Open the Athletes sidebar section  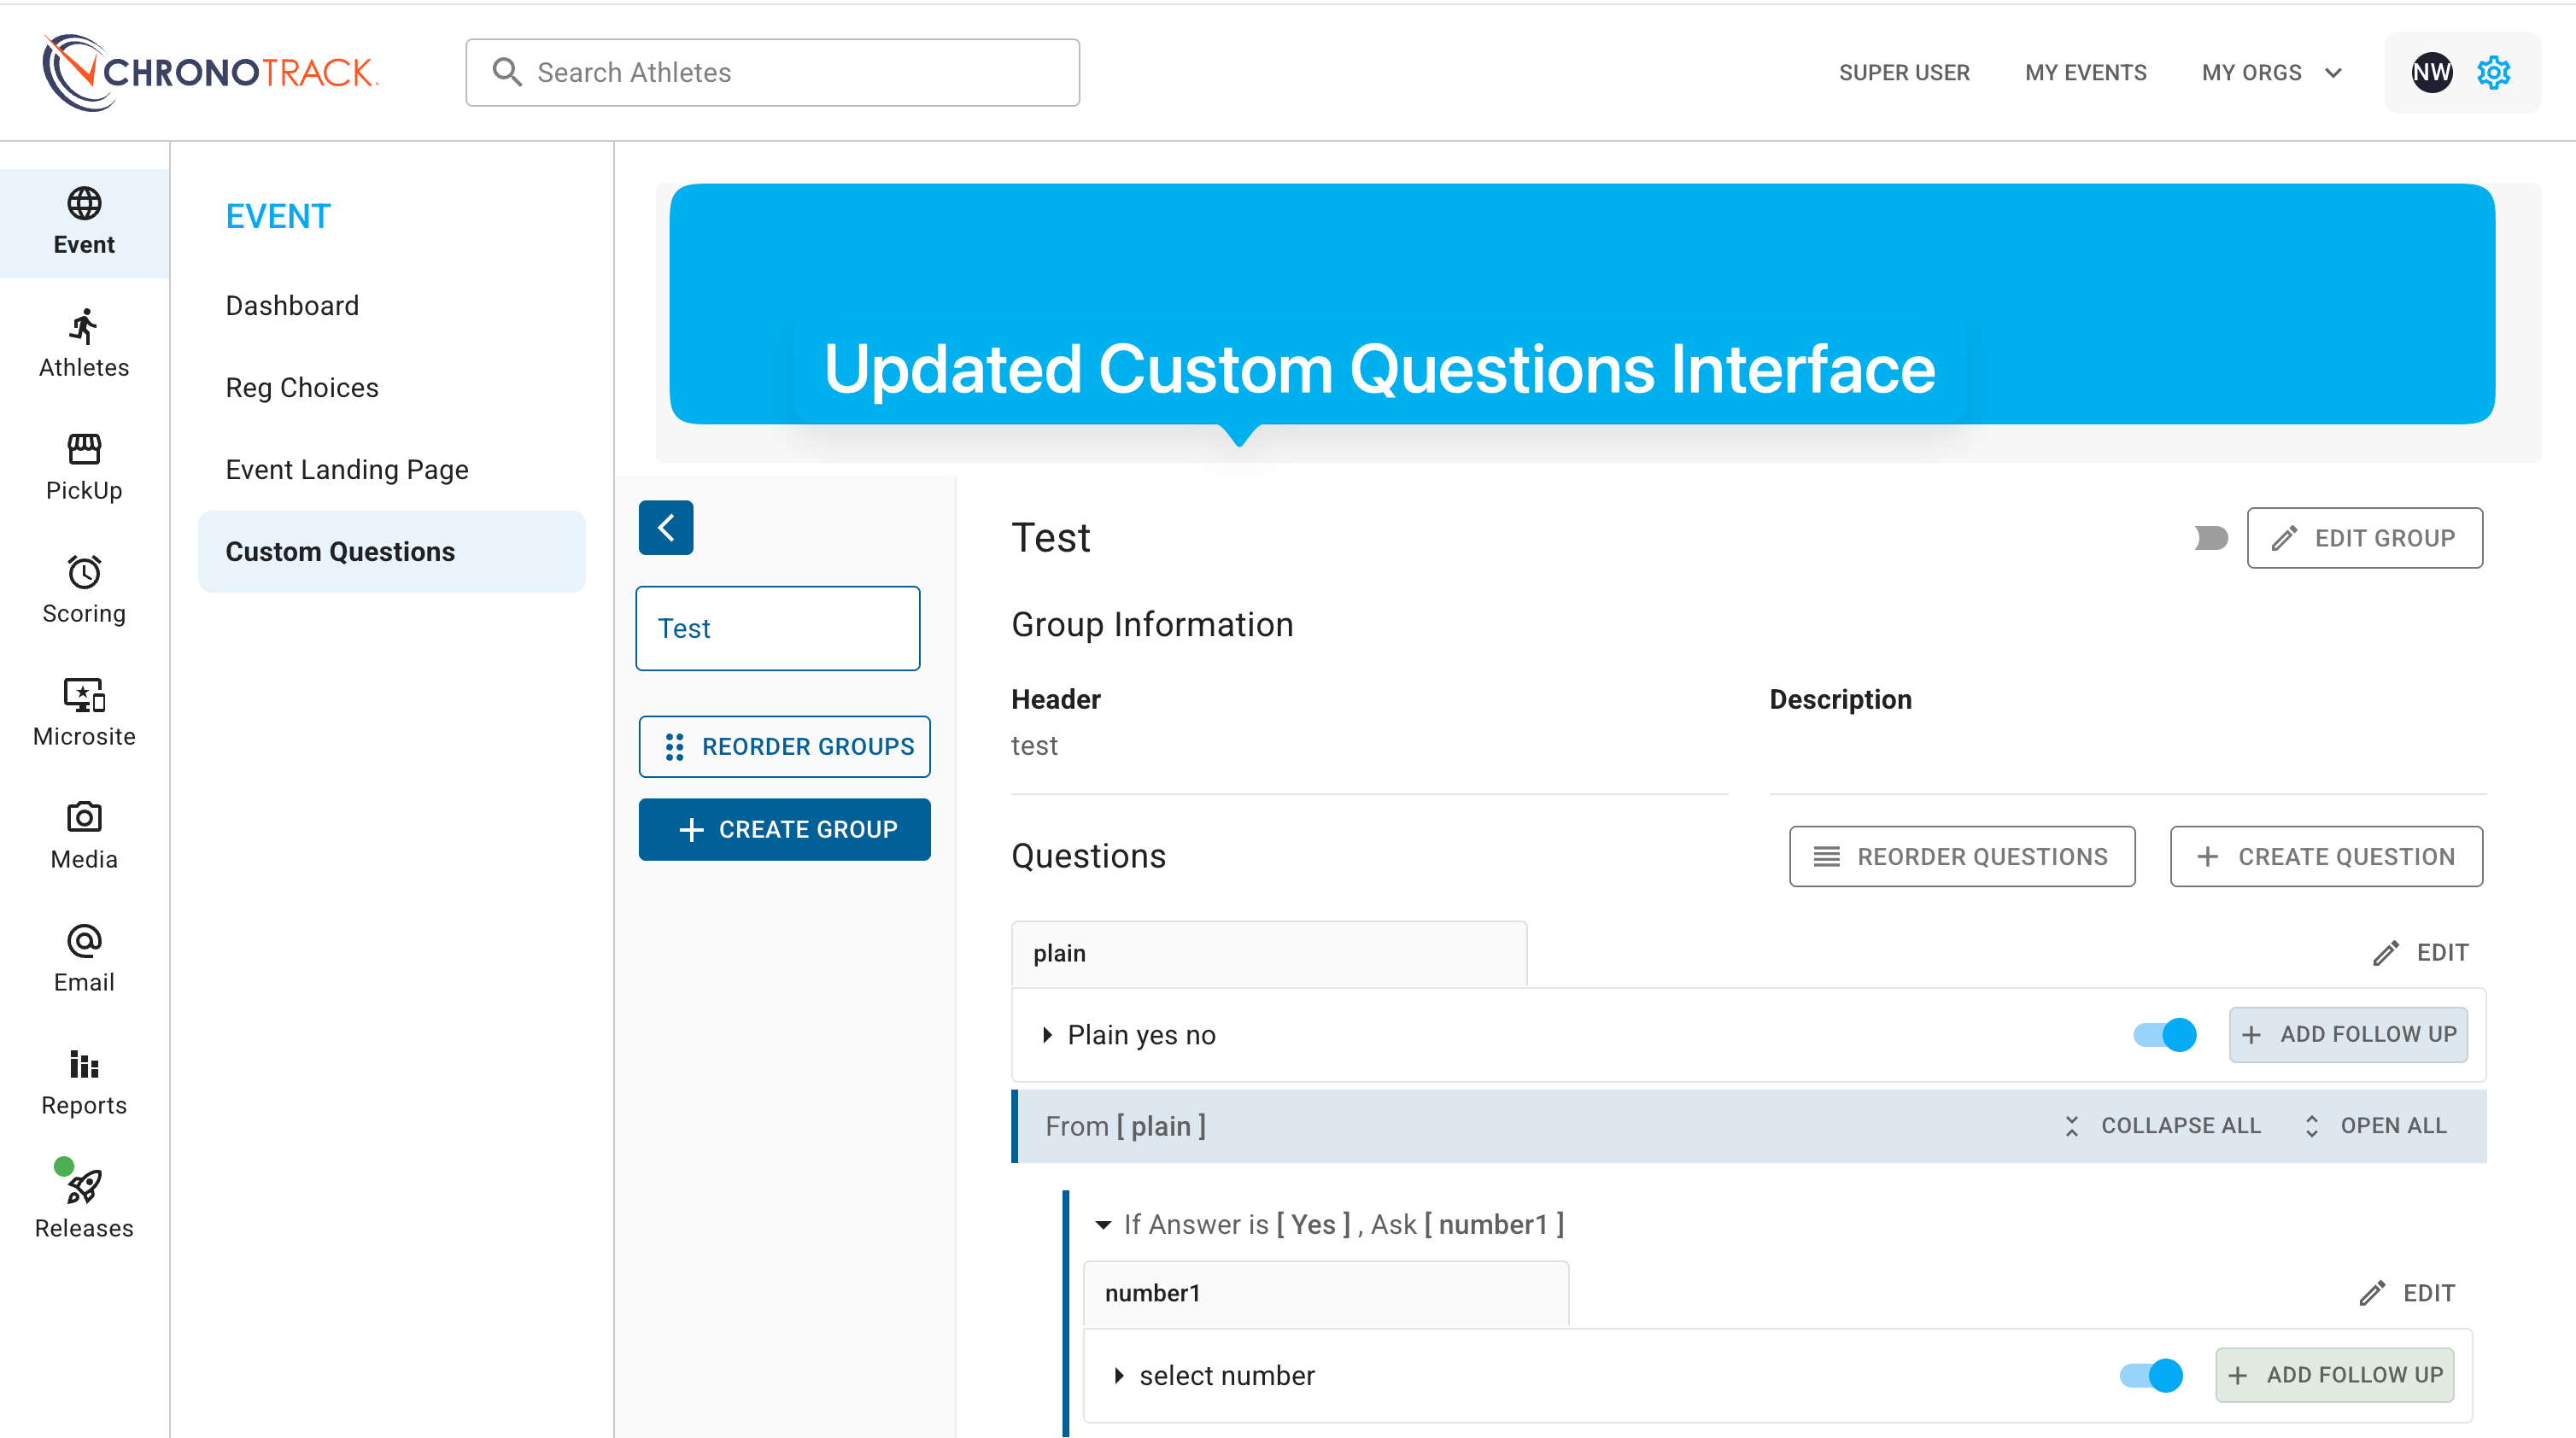click(x=84, y=343)
